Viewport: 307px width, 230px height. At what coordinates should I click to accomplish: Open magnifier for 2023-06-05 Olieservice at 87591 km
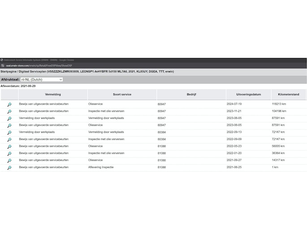tap(9, 126)
